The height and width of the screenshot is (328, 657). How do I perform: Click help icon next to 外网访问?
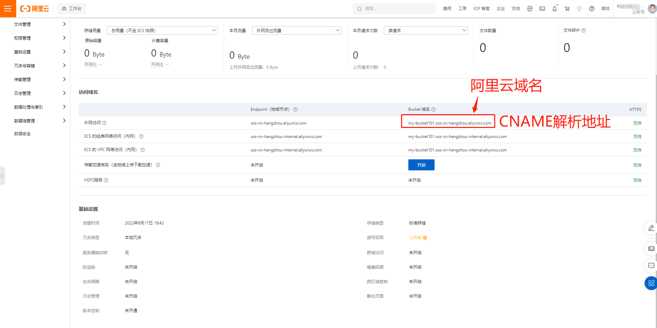104,123
